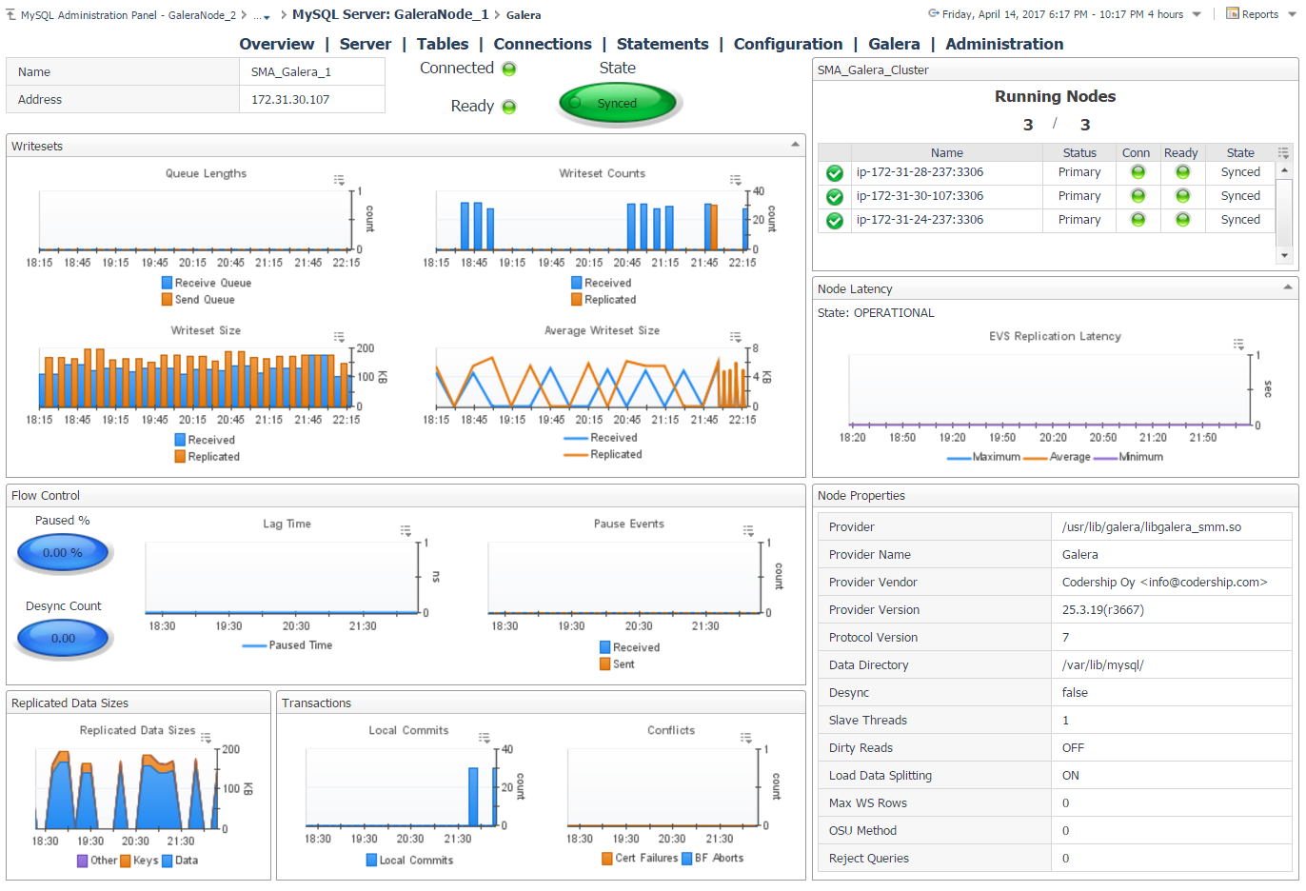Screen dimensions: 1306x891
Task: Click health check icon for ip-172-31-28-237:3306
Action: pyautogui.click(x=835, y=173)
